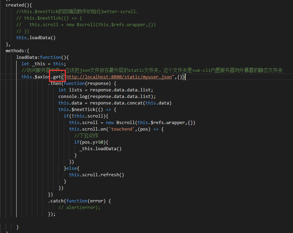
Task: Click the Chinese comment about the static folder
Action: pos(152,70)
